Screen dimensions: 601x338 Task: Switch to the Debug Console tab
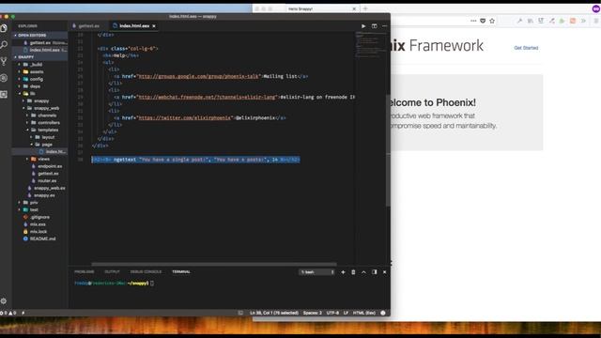pyautogui.click(x=146, y=271)
